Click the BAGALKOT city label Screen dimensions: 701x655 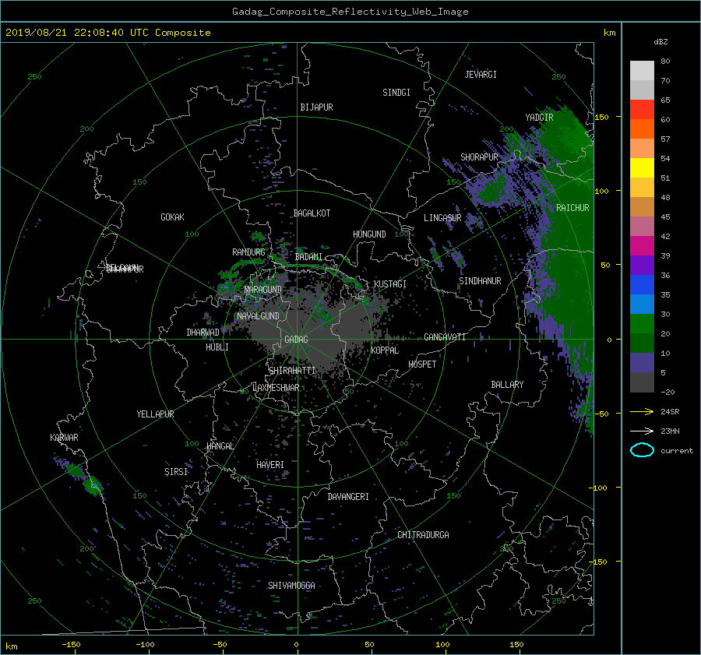coord(312,213)
